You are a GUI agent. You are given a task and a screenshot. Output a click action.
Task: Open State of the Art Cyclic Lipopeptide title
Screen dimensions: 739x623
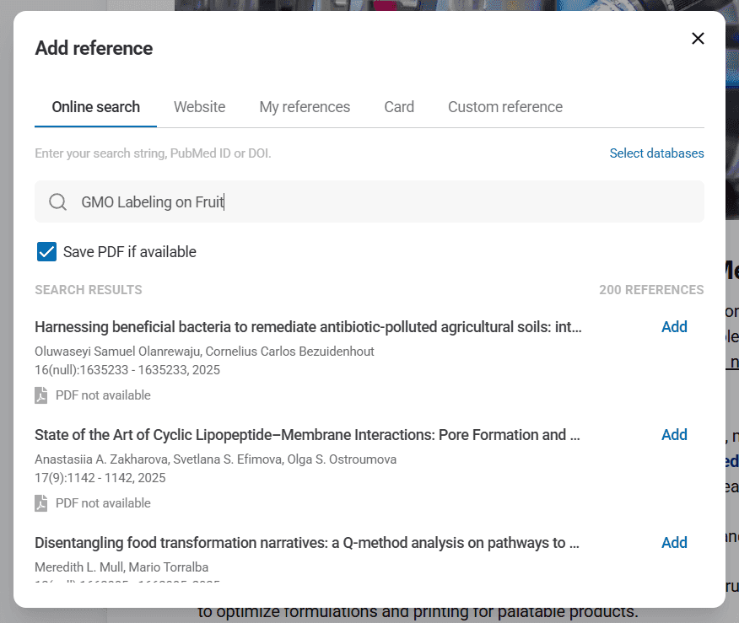307,435
